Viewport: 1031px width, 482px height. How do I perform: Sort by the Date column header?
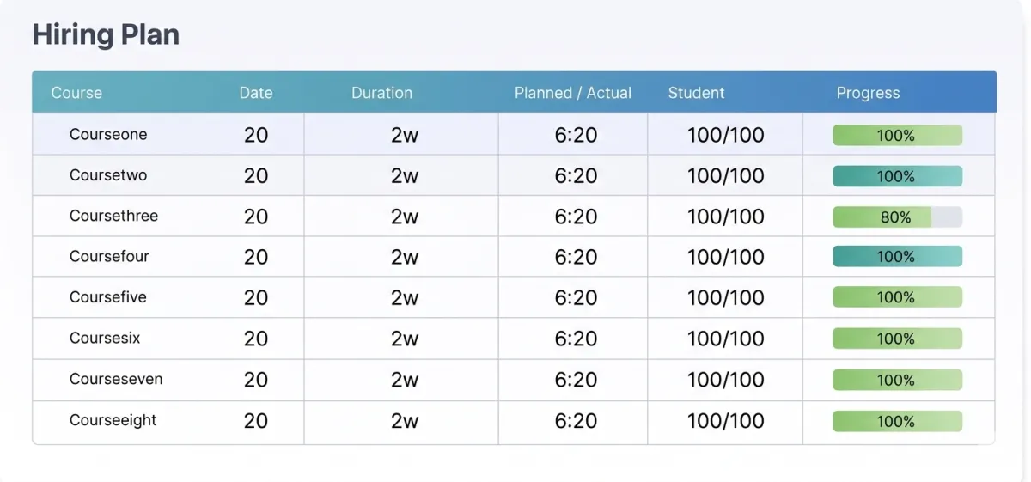[256, 93]
